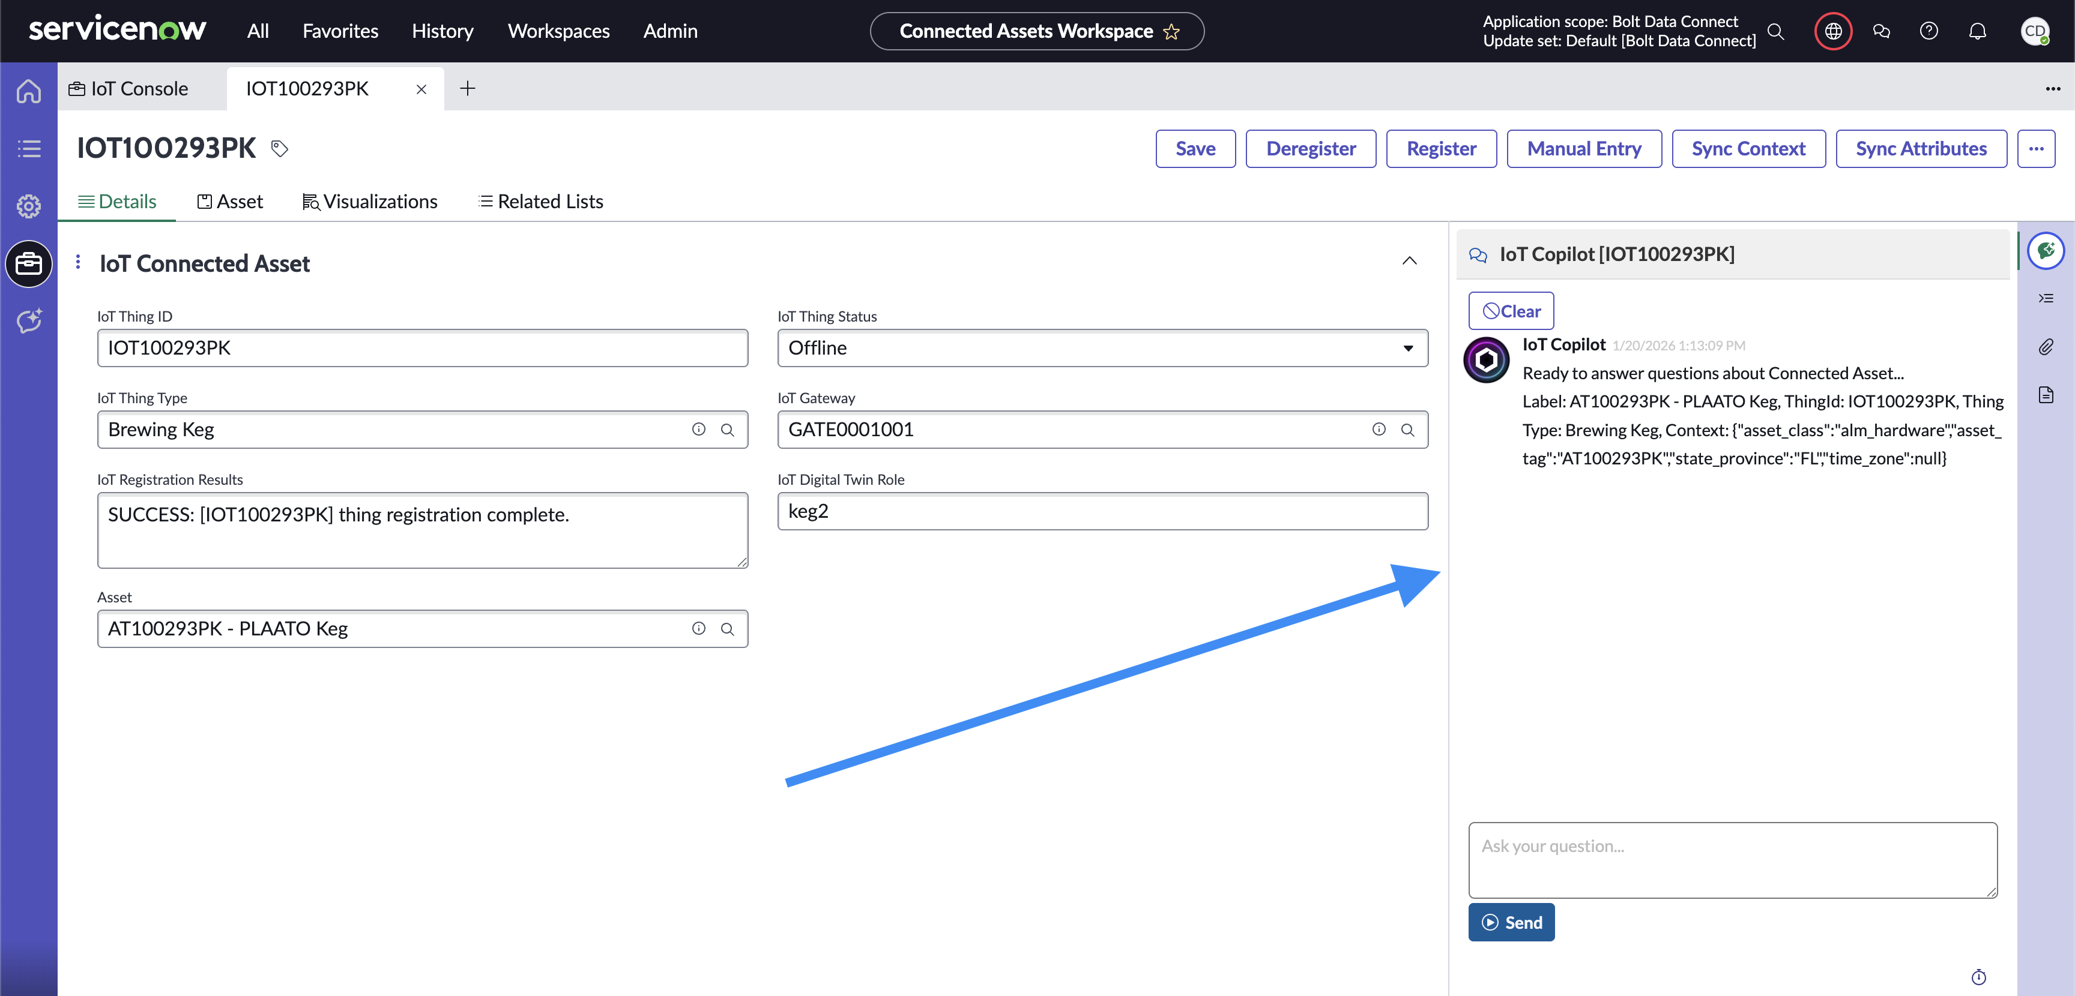Open the help question mark icon
The height and width of the screenshot is (996, 2075).
(x=1929, y=31)
